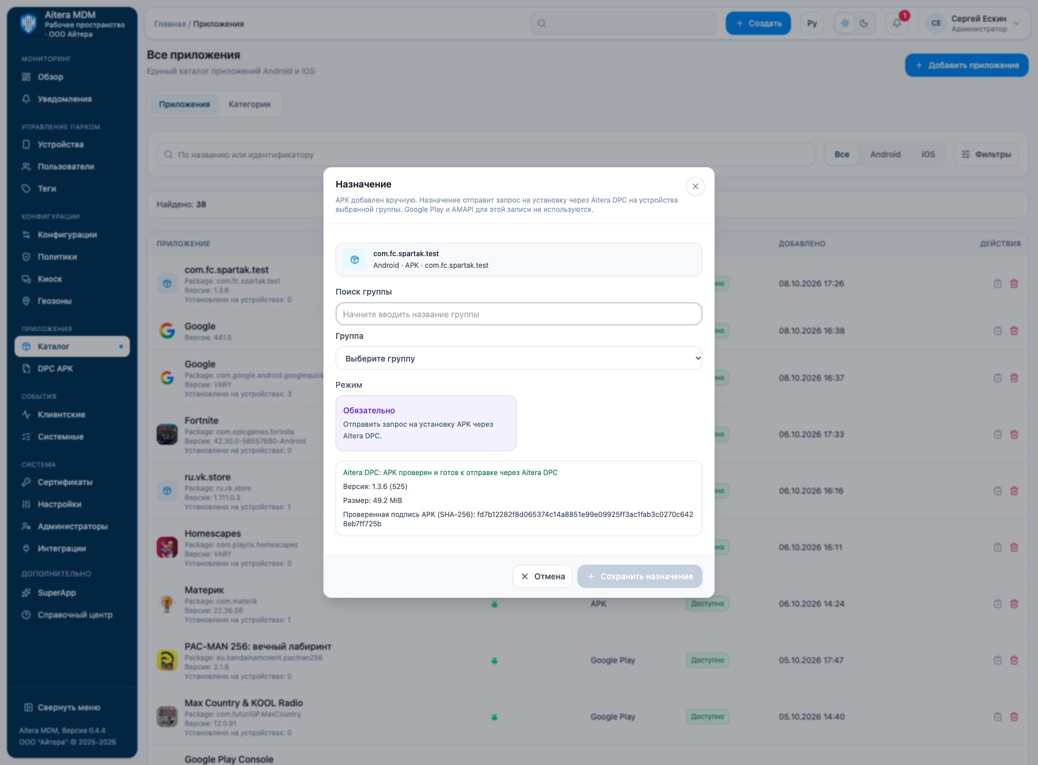
Task: Open Геозоны sidebar item
Action: click(x=72, y=301)
